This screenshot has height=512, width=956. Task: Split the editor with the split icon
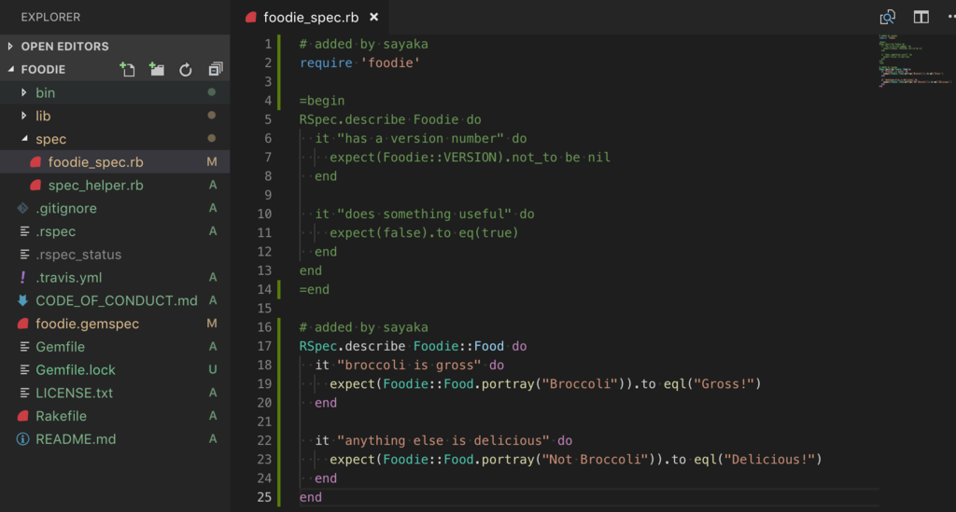[x=921, y=17]
